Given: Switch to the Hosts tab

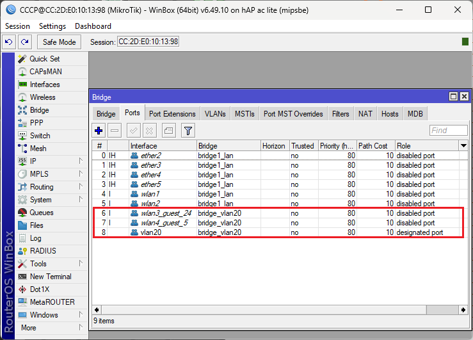Looking at the screenshot, I should [390, 114].
